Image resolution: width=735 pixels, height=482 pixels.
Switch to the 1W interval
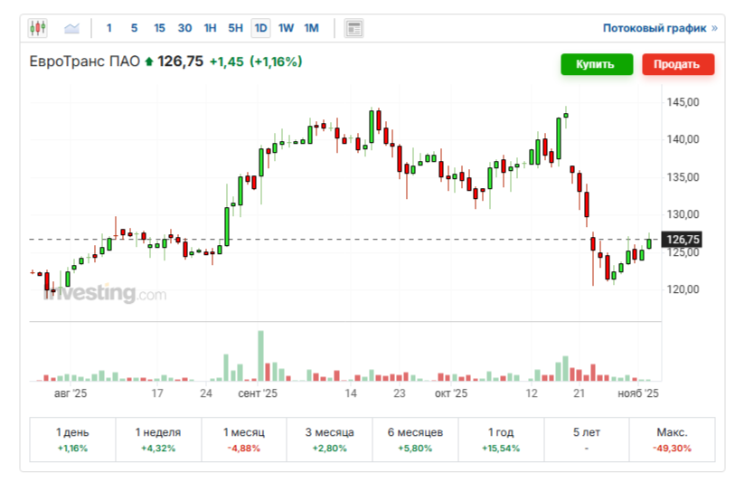286,28
